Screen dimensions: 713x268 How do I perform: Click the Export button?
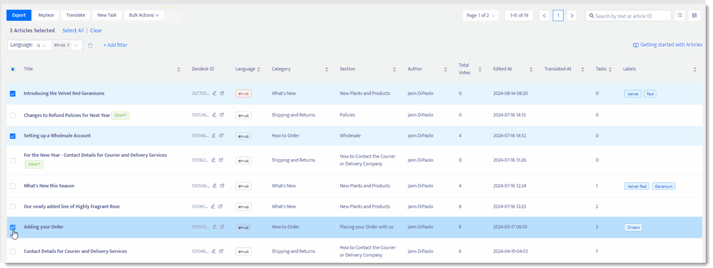pyautogui.click(x=19, y=15)
